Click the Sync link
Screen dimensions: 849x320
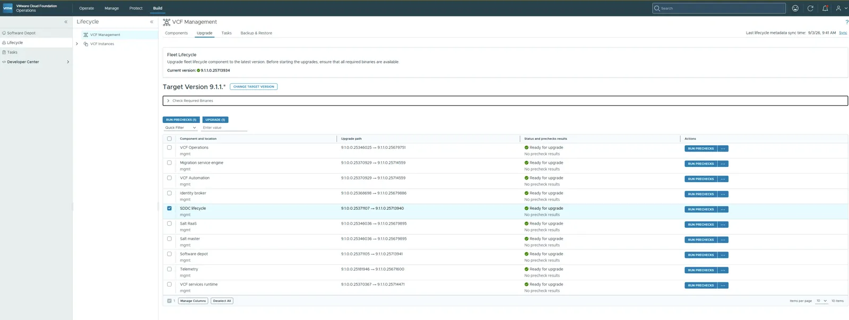[x=843, y=33]
